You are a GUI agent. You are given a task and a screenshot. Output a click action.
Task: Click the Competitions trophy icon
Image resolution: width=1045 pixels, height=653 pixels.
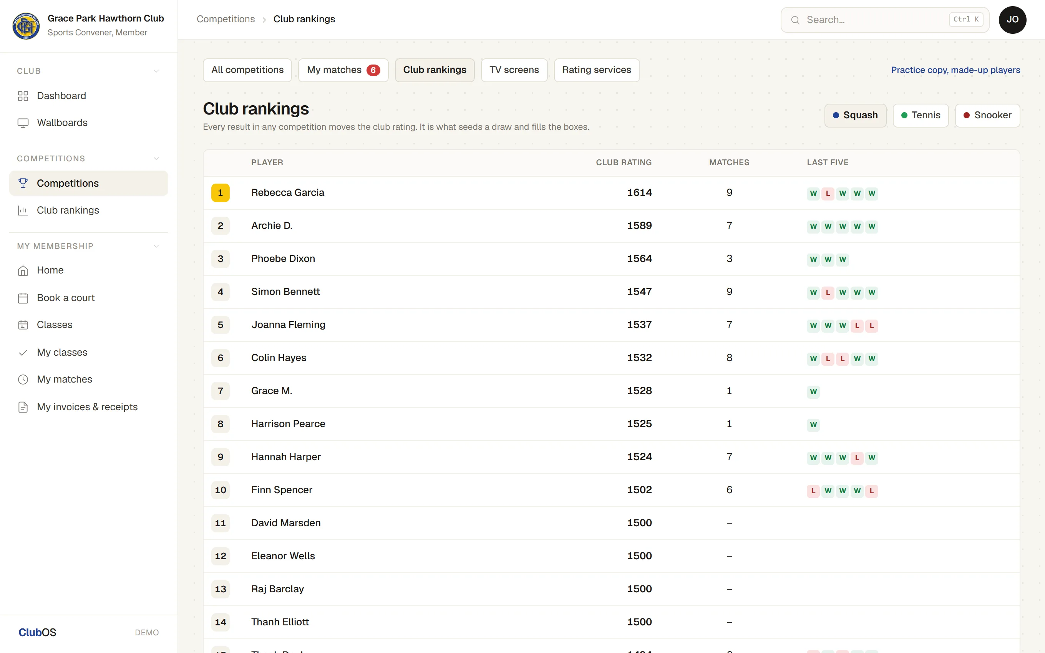tap(23, 183)
